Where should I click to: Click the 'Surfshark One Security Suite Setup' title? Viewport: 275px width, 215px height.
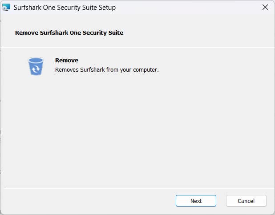pyautogui.click(x=65, y=8)
